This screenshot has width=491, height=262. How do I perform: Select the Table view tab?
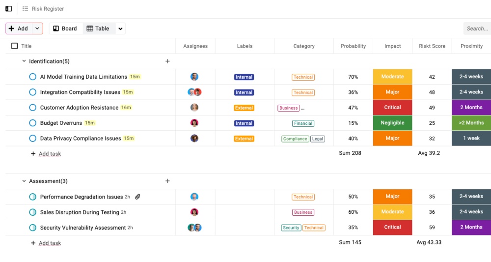click(x=98, y=29)
